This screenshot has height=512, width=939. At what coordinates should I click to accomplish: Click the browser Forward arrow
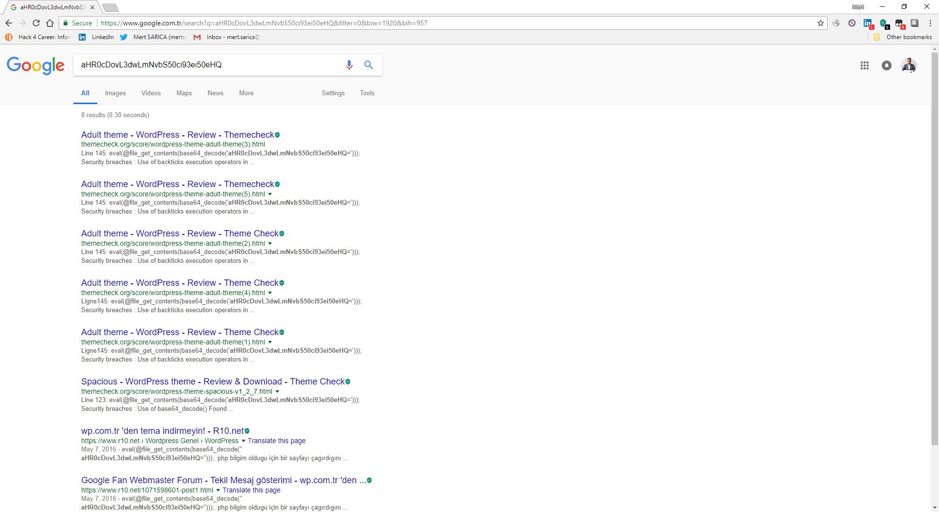pyautogui.click(x=22, y=23)
